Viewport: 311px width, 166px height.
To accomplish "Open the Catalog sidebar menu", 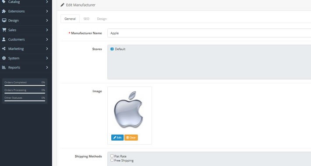I will point(26,2).
